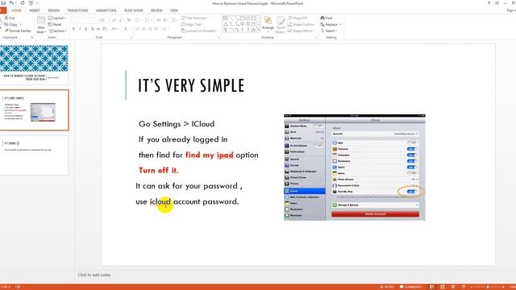Click the status bar zoom slider handle

(x=487, y=287)
